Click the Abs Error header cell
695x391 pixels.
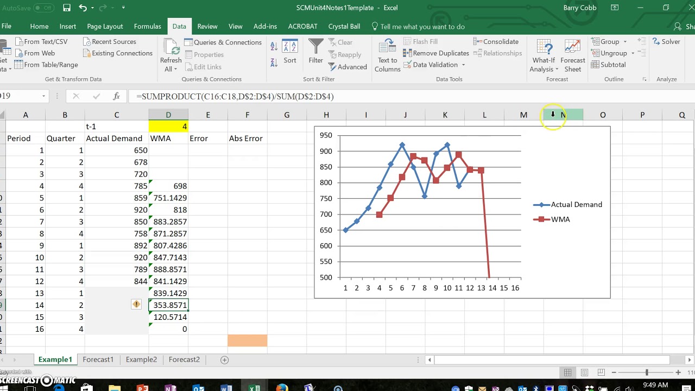[247, 138]
